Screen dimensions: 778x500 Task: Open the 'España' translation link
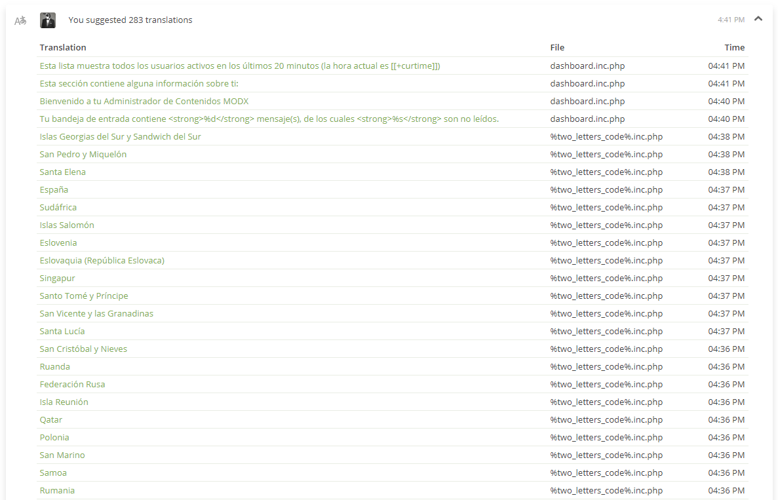point(54,189)
